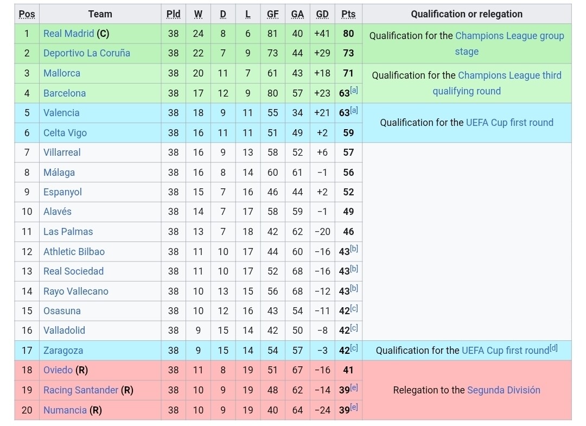Open the Celta Vigo link
586x426 pixels.
coord(65,133)
